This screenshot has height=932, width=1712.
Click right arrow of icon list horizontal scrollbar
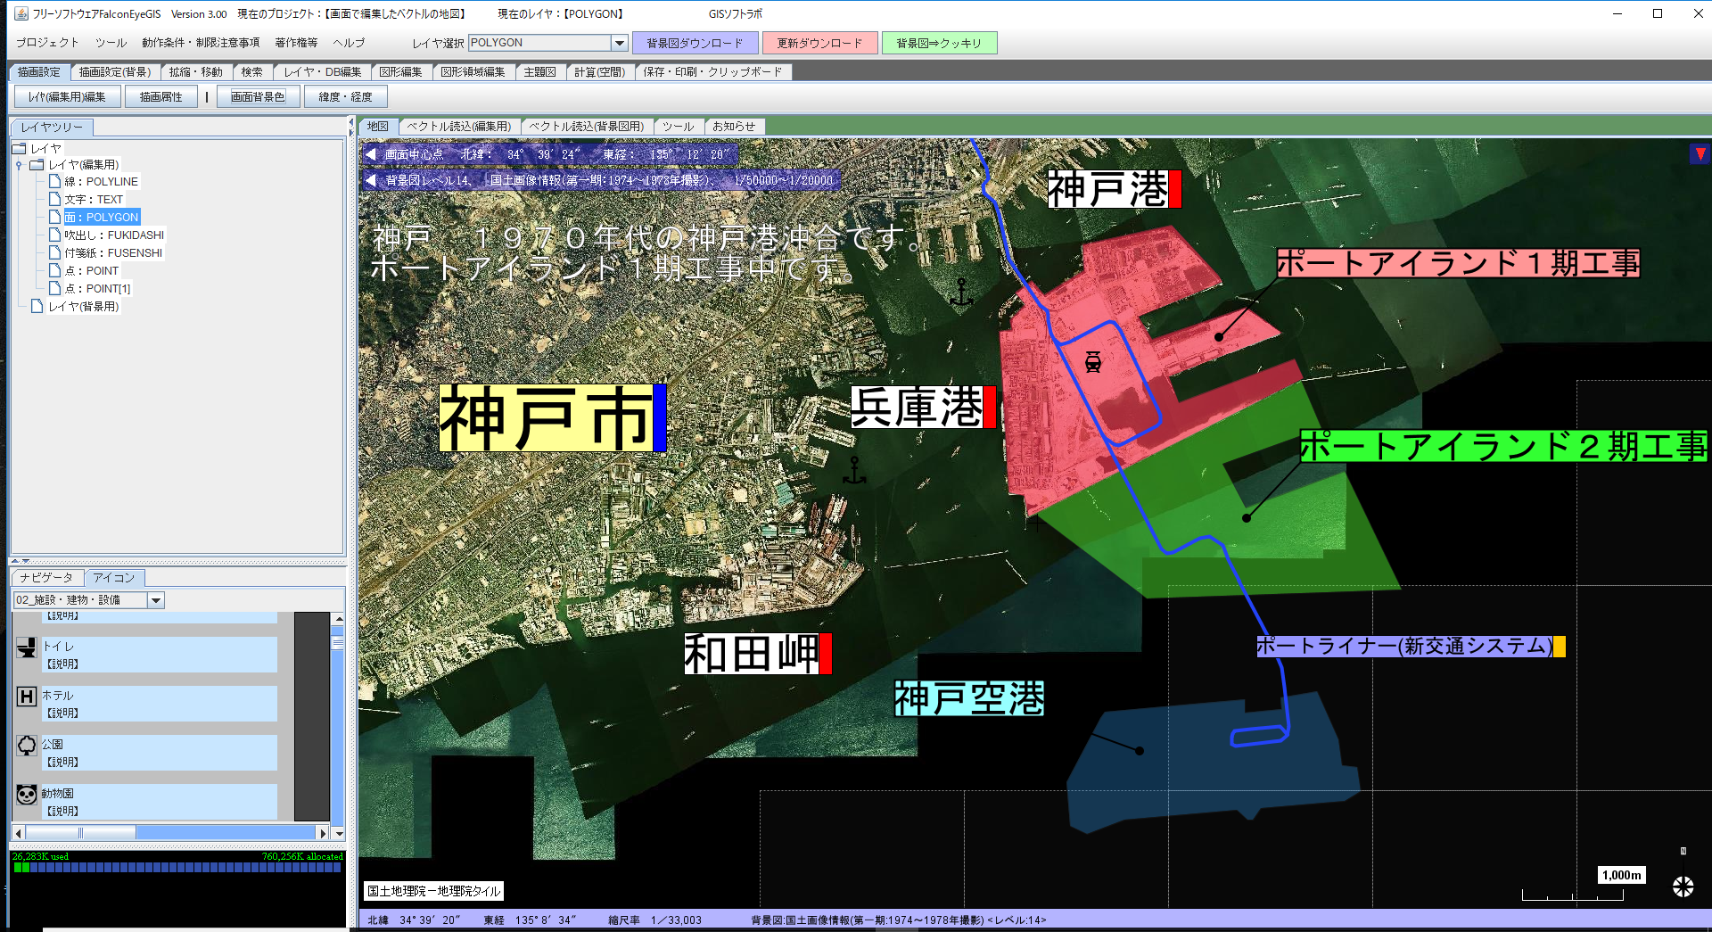323,833
